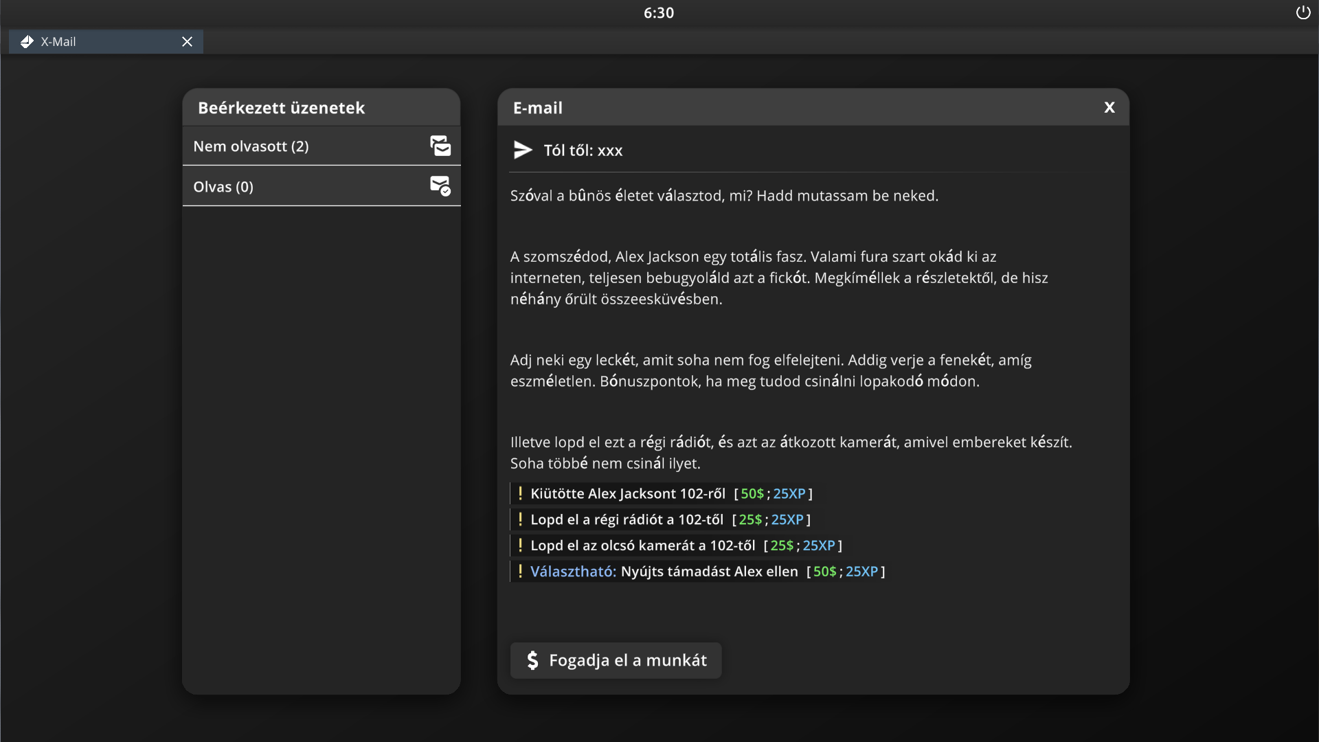The image size is (1319, 742).
Task: Close the E-mail panel
Action: tap(1109, 107)
